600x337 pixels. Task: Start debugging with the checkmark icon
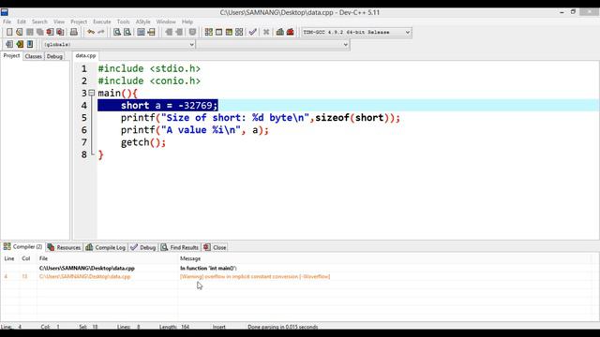pyautogui.click(x=252, y=32)
